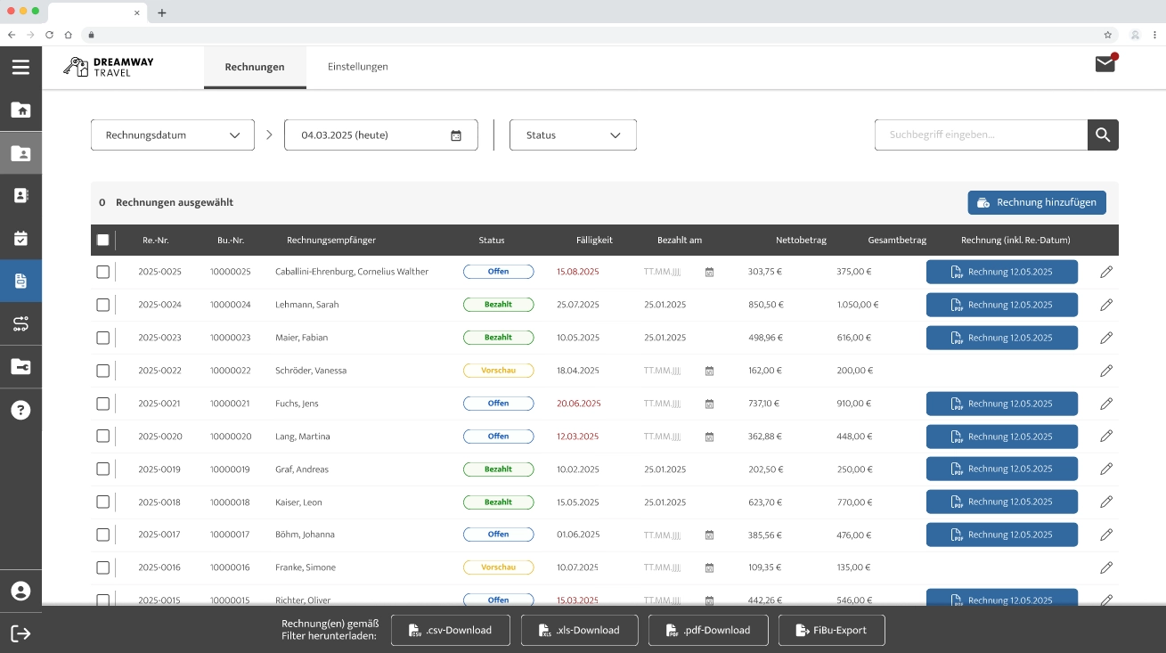Expand the Rechnungsdatum dropdown
This screenshot has height=653, width=1166.
pos(173,135)
